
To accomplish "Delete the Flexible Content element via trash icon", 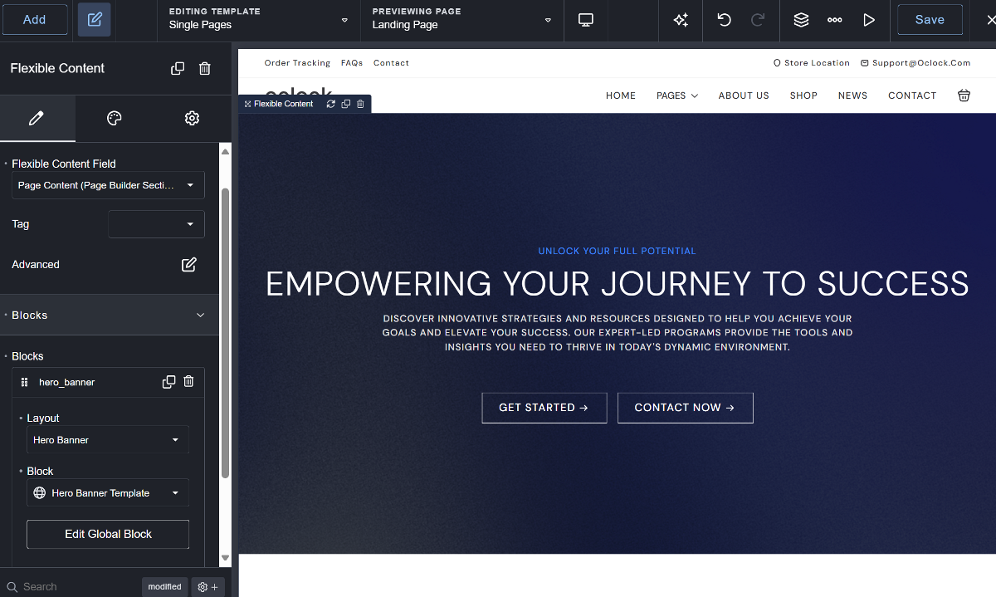I will point(205,69).
